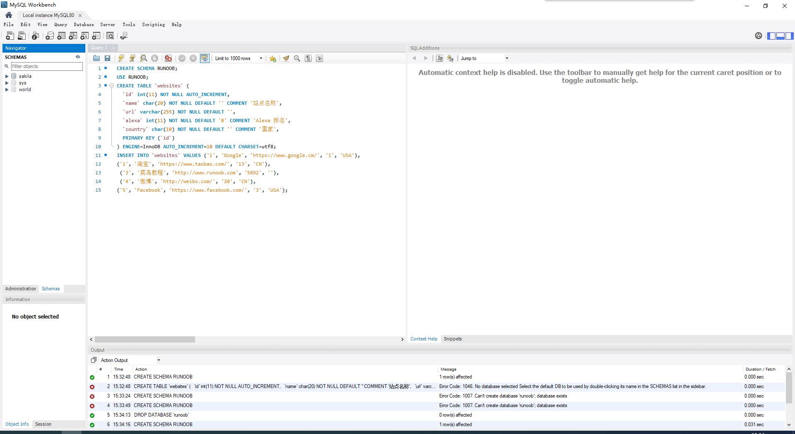Open the Query menu
The image size is (795, 434).
pyautogui.click(x=60, y=24)
